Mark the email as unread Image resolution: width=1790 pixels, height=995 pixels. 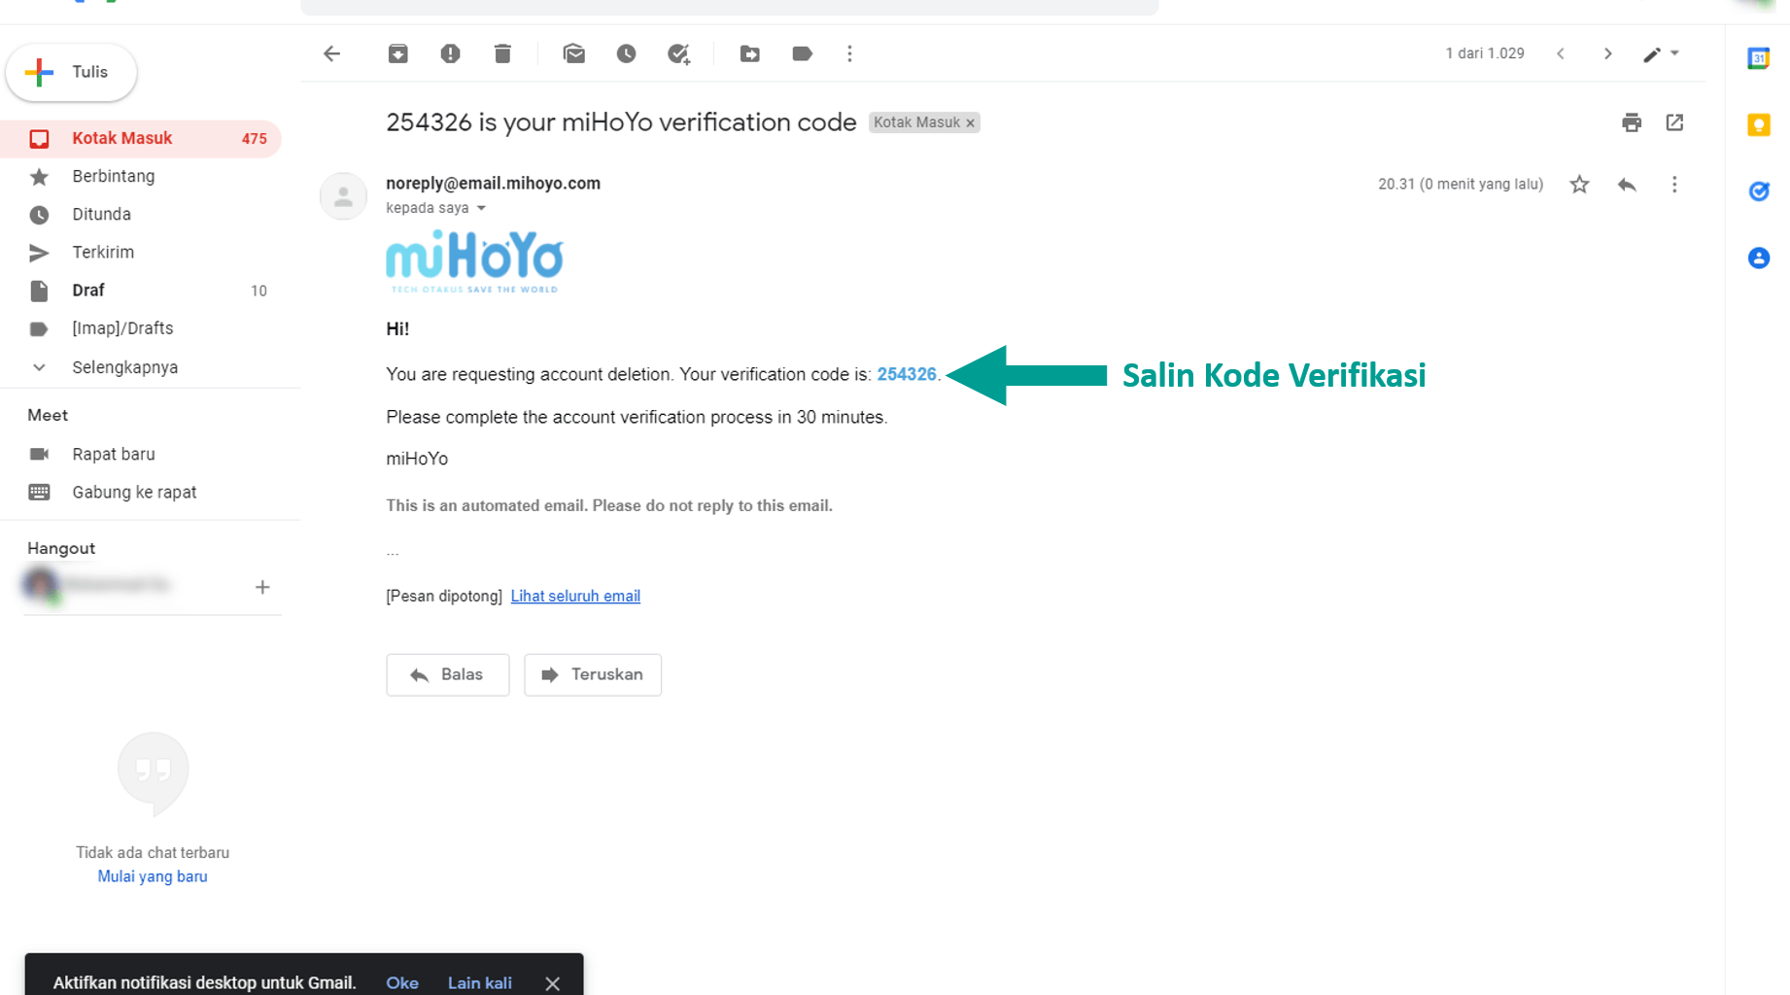pyautogui.click(x=574, y=53)
